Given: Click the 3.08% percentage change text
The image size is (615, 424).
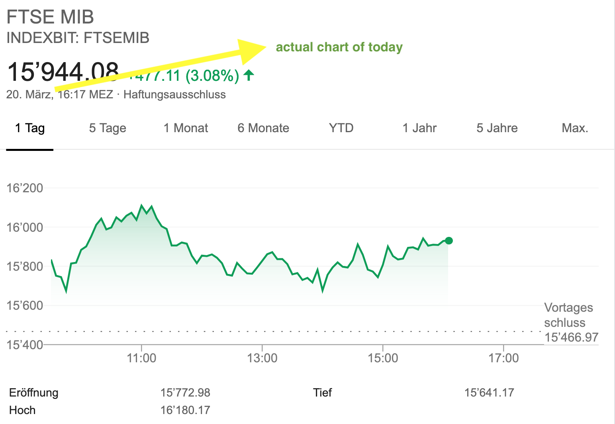Looking at the screenshot, I should pos(212,75).
